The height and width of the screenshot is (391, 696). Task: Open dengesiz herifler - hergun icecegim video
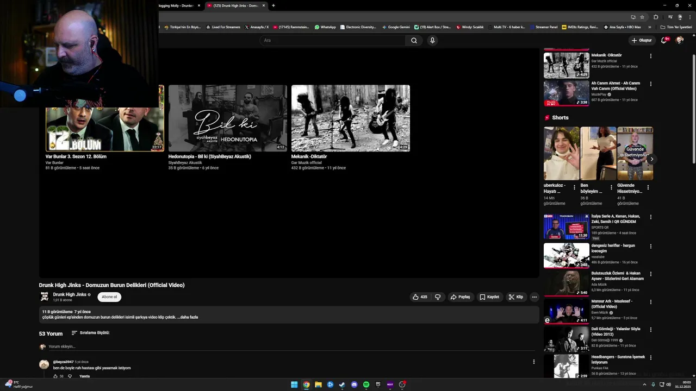pos(567,255)
